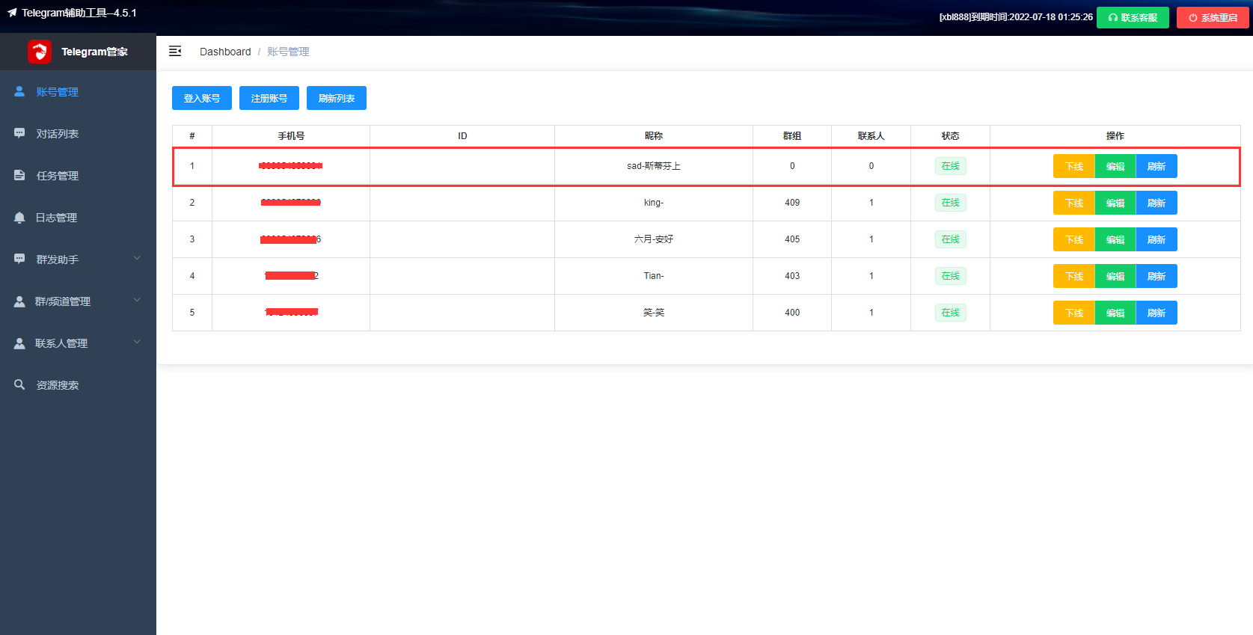Click the paper plane icon in title bar
1253x635 pixels.
point(12,13)
